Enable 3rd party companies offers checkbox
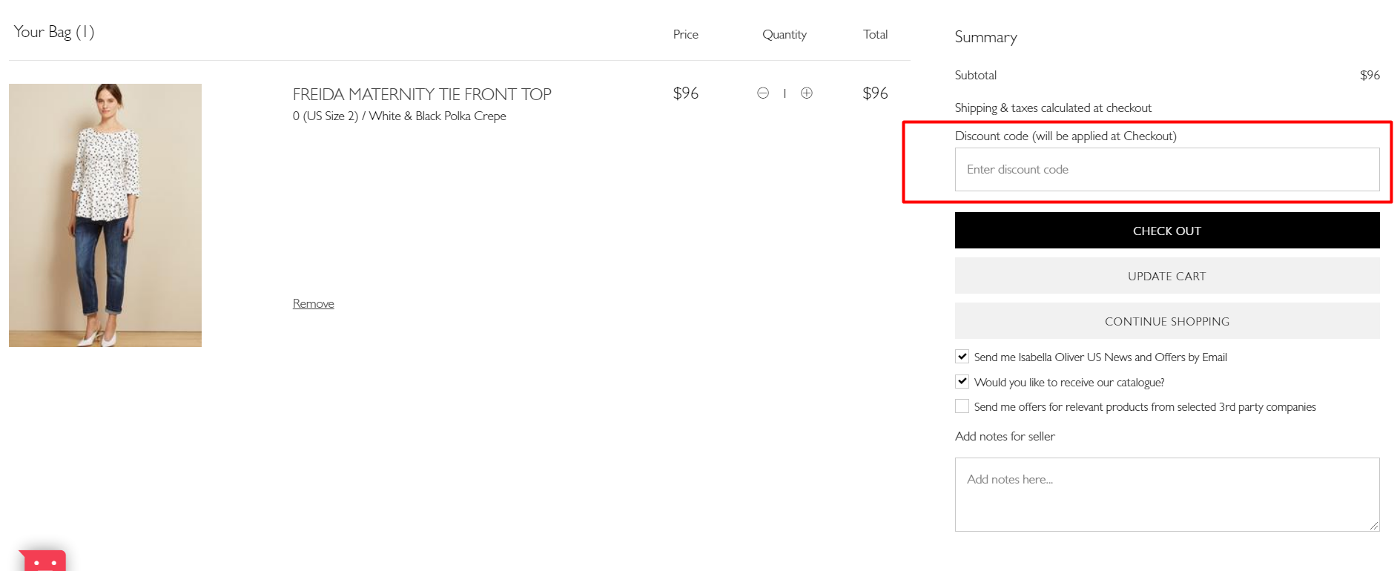This screenshot has height=571, width=1397. coord(962,406)
